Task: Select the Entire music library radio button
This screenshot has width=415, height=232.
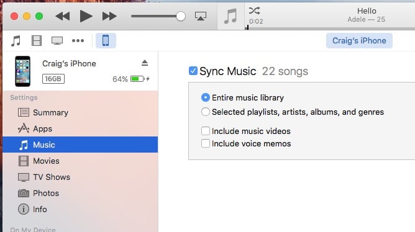Action: 206,97
